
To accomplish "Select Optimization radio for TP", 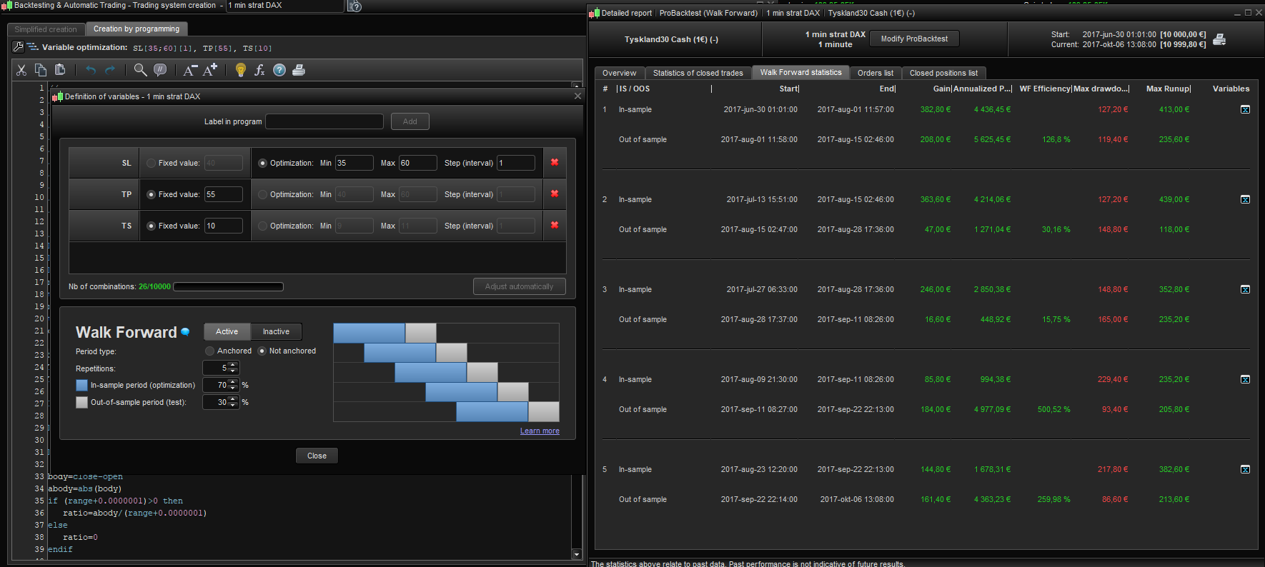I will click(x=262, y=194).
